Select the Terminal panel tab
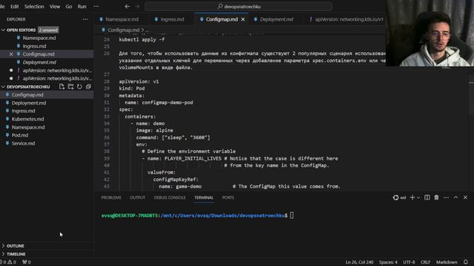Image resolution: width=474 pixels, height=266 pixels. pos(204,197)
